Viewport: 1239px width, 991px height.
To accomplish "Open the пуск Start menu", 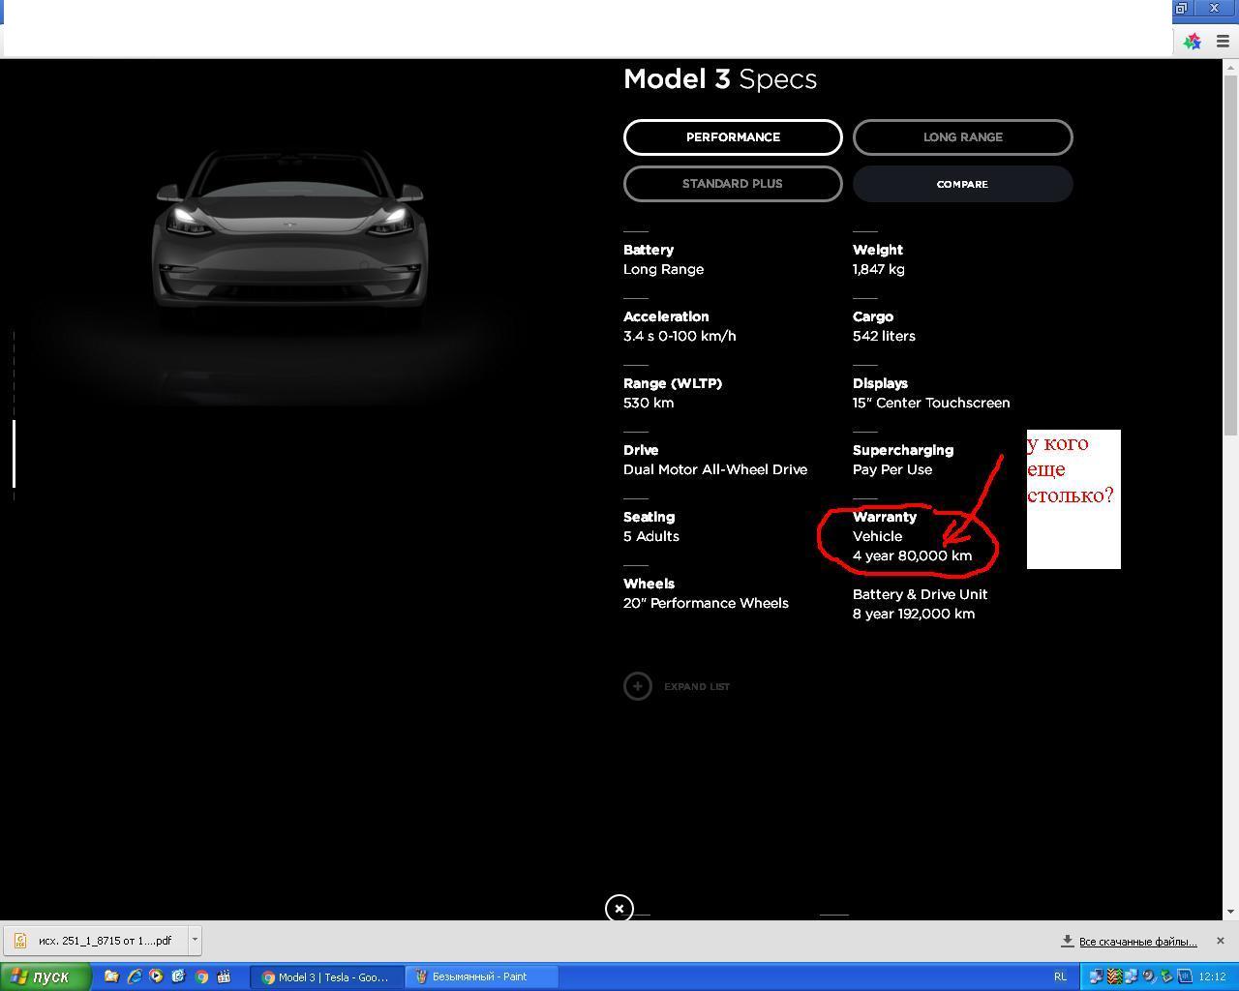I will coord(45,976).
